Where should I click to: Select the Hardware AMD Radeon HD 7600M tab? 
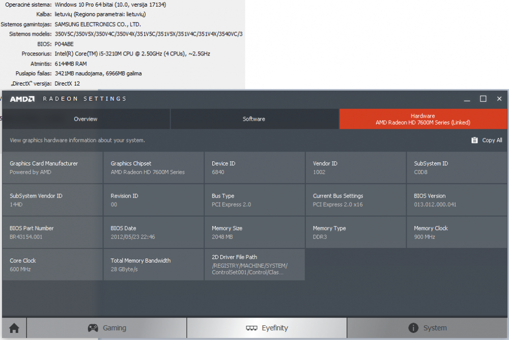(x=423, y=119)
